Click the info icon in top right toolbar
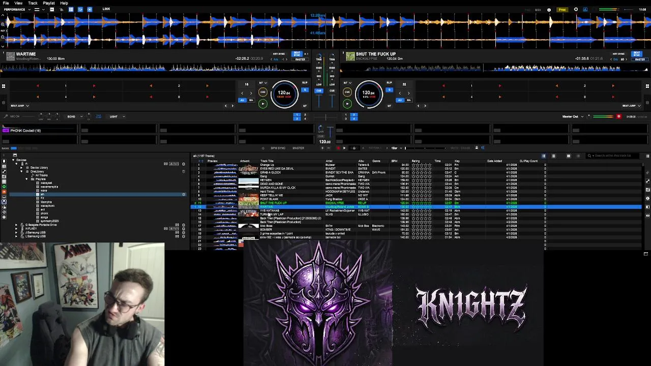This screenshot has height=366, width=651. click(x=549, y=10)
